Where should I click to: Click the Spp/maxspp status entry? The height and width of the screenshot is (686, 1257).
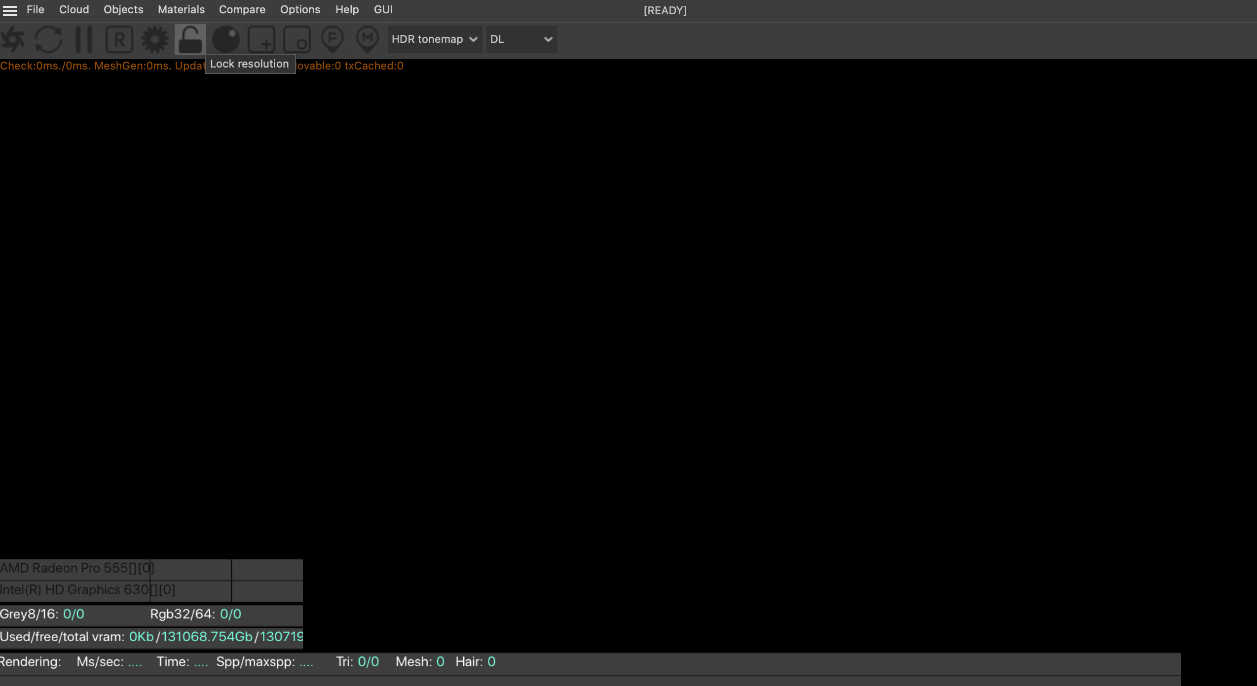(264, 662)
